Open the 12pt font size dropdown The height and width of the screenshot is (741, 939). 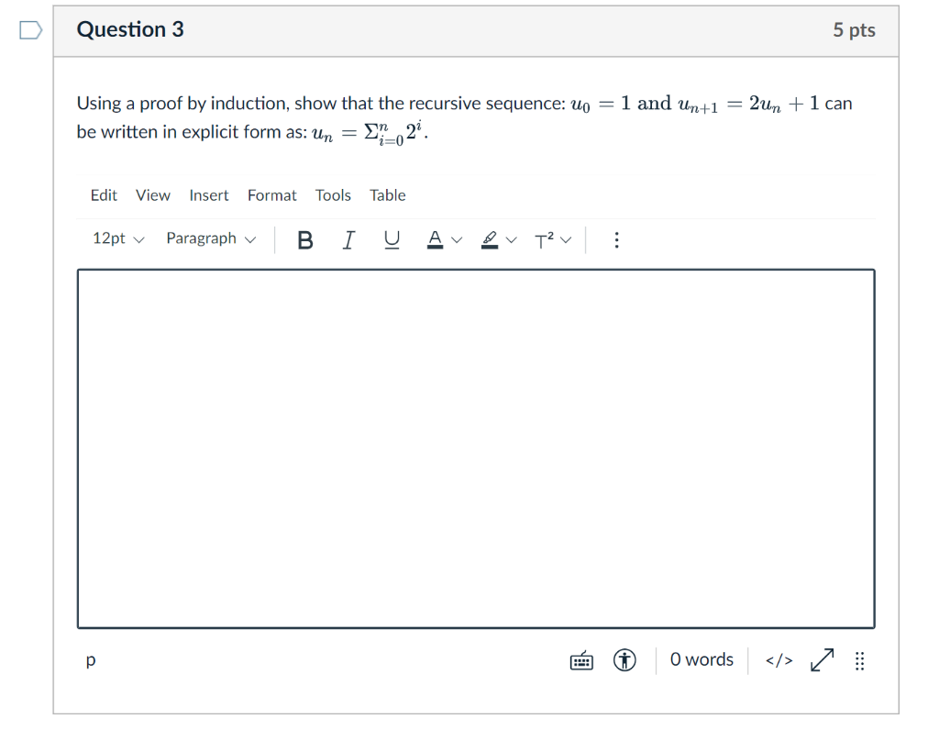coord(117,238)
